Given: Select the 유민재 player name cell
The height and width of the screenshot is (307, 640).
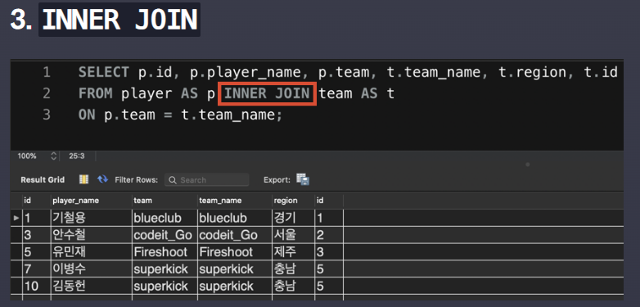Looking at the screenshot, I should click(x=91, y=252).
